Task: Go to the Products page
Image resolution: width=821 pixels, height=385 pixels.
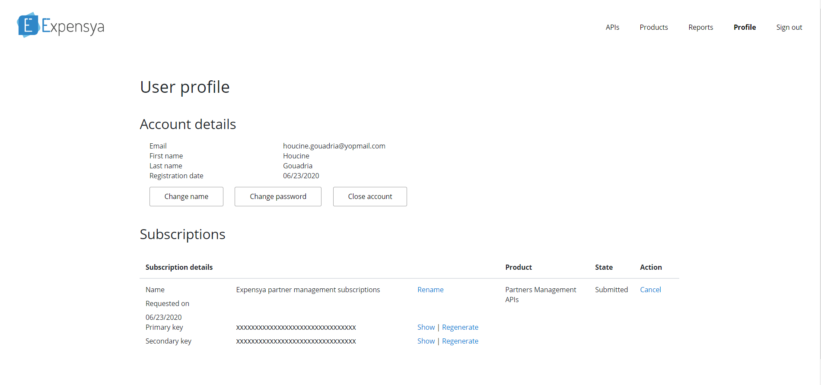Action: [x=654, y=27]
